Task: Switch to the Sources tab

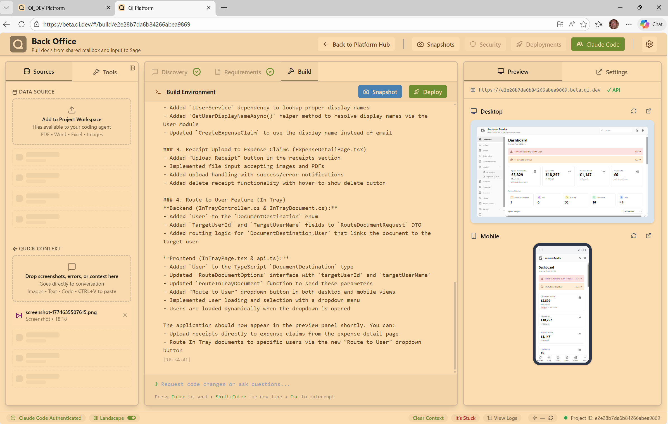Action: click(x=39, y=71)
